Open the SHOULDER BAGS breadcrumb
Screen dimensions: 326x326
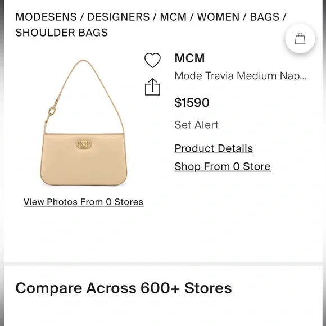pyautogui.click(x=61, y=33)
